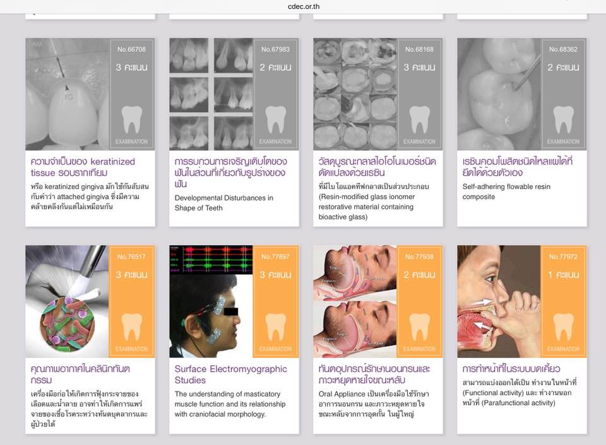Select the electromyography face electrodes image

click(x=211, y=301)
